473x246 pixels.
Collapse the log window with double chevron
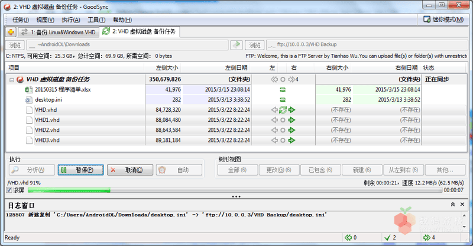453,205
